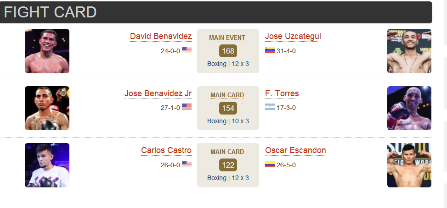Click the Venezuela flag beside 31-4-0

(270, 50)
